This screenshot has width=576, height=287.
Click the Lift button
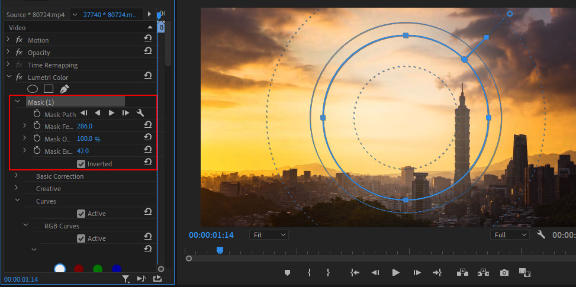tap(462, 272)
